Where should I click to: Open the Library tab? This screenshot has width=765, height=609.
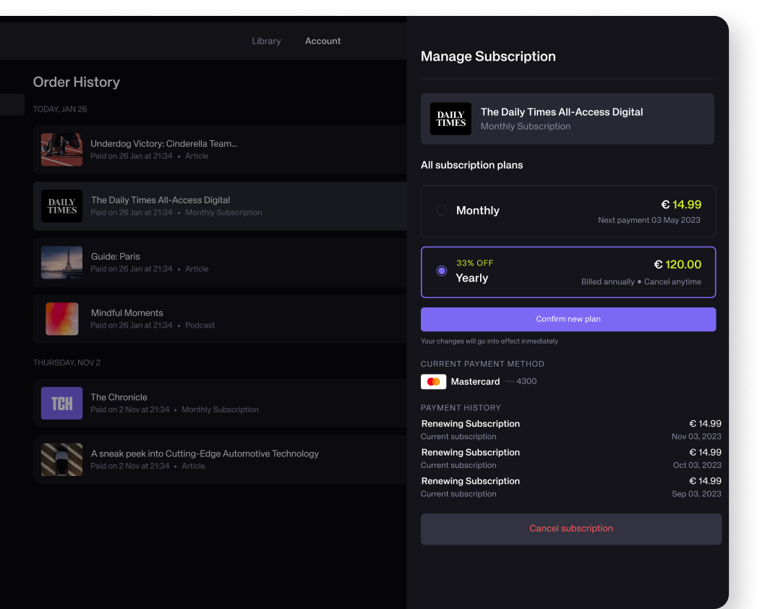(266, 41)
